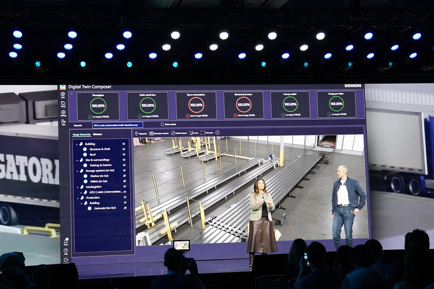
Task: Click the Log out icon at sidebar bottom
Action: pos(66,260)
